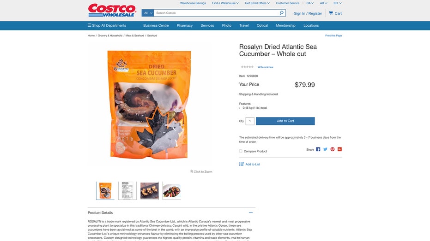
Task: Share product on Pinterest
Action: tap(333, 149)
